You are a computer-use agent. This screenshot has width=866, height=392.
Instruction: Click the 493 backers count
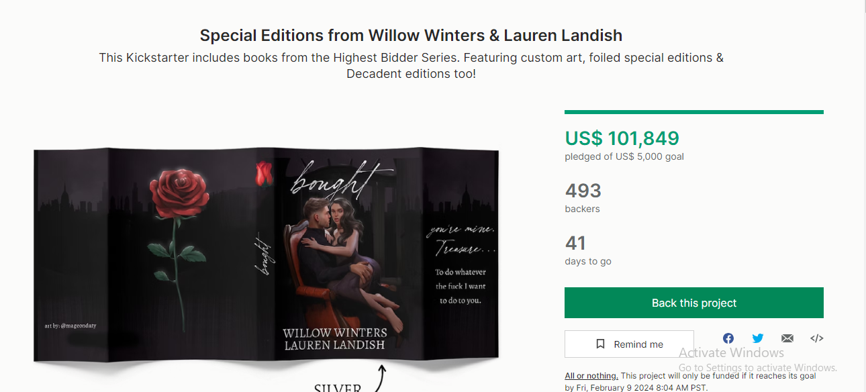coord(583,191)
